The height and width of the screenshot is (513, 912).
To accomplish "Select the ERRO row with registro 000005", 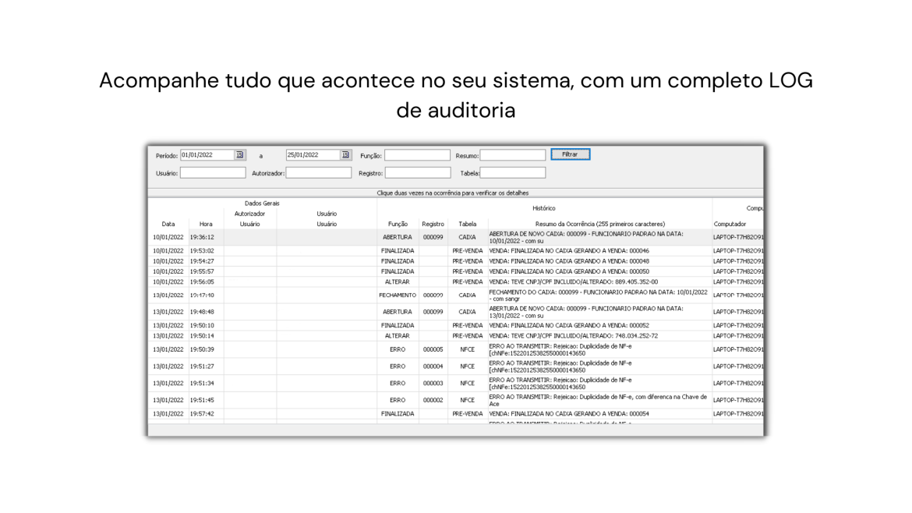I will pyautogui.click(x=398, y=349).
